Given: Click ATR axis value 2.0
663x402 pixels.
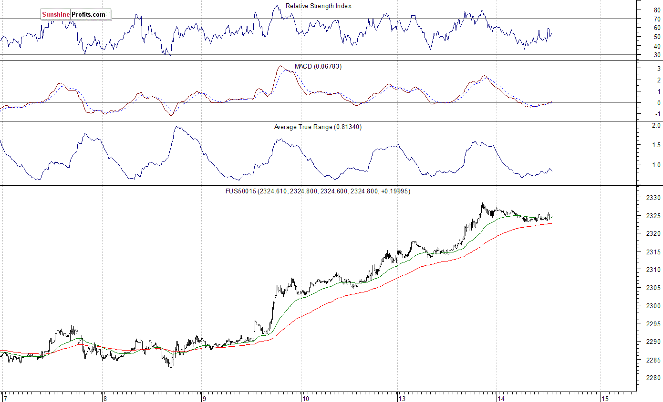Looking at the screenshot, I should pos(656,125).
